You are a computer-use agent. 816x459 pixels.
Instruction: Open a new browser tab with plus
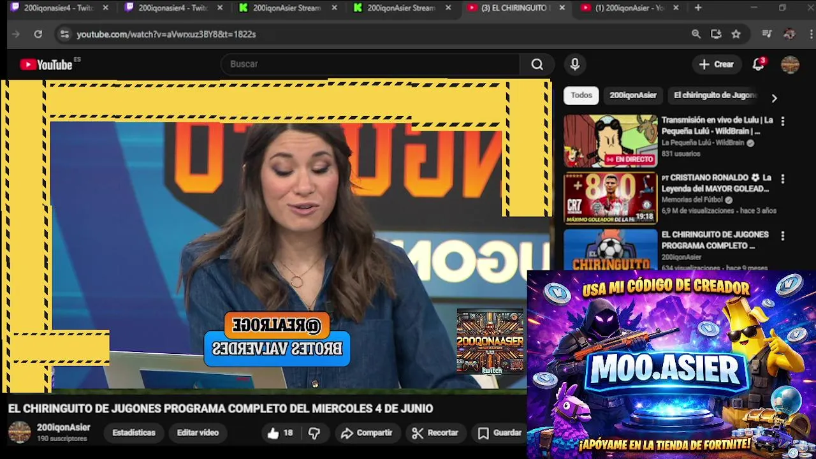pyautogui.click(x=698, y=8)
